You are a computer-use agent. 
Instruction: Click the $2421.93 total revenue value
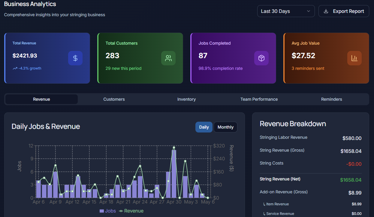(x=25, y=55)
